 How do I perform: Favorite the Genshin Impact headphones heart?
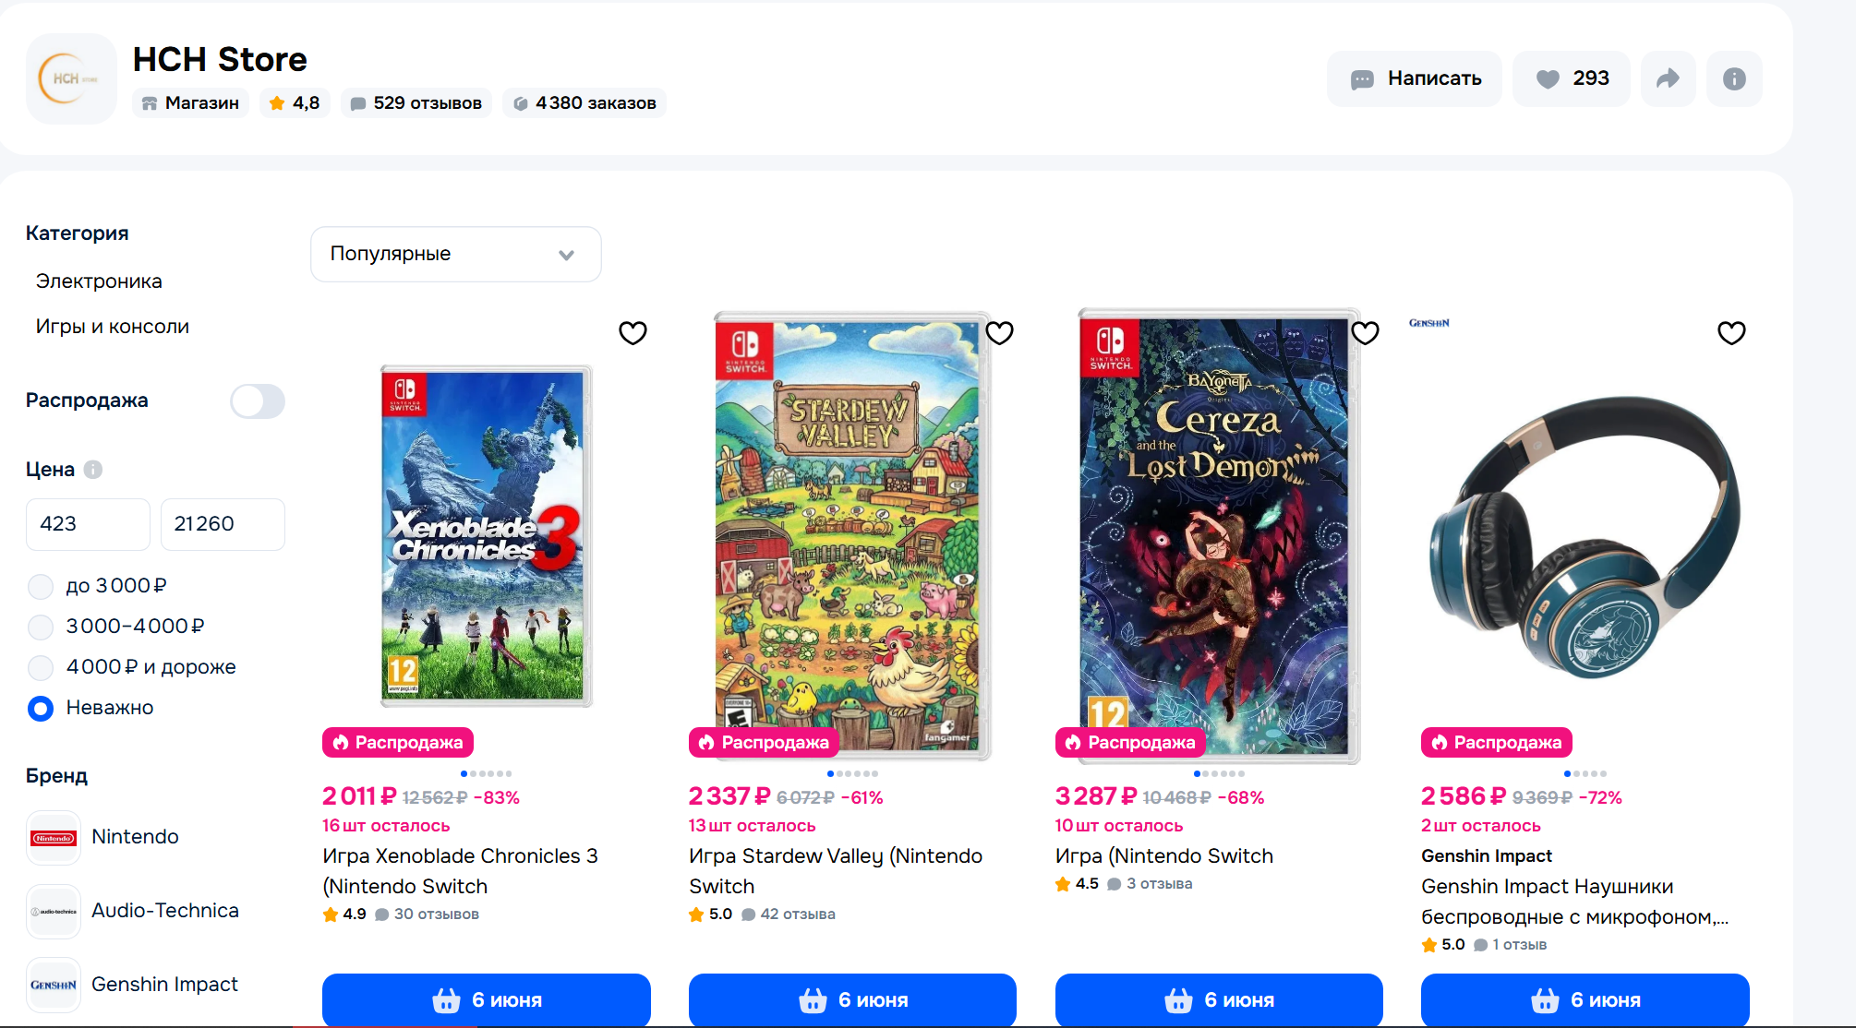coord(1731,333)
